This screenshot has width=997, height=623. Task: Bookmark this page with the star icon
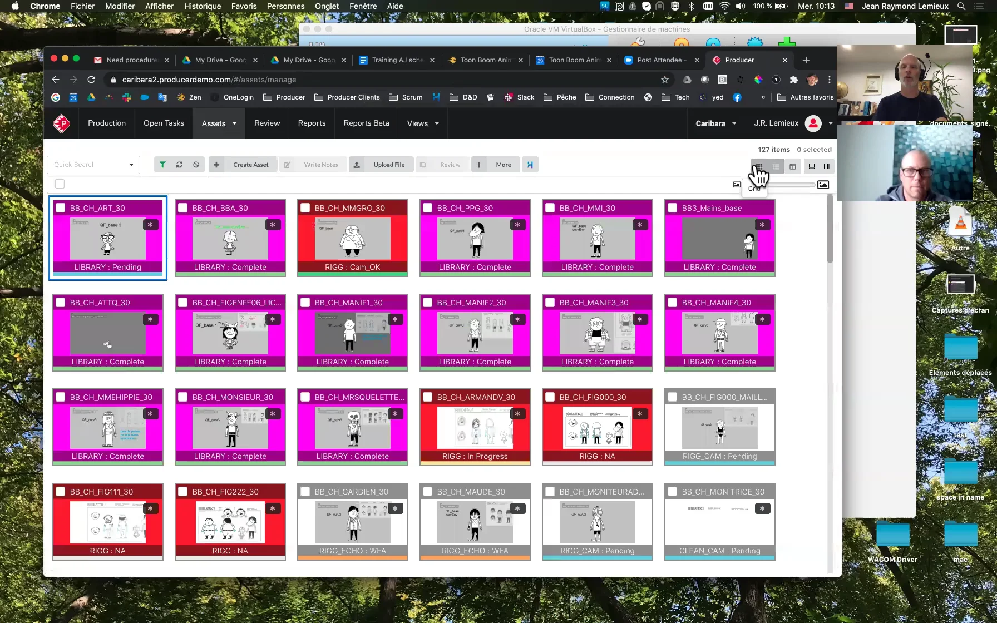click(665, 80)
